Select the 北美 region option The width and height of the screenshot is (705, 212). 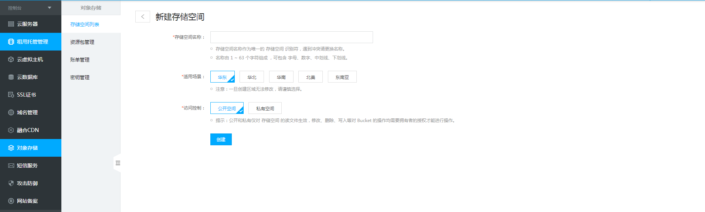(310, 77)
